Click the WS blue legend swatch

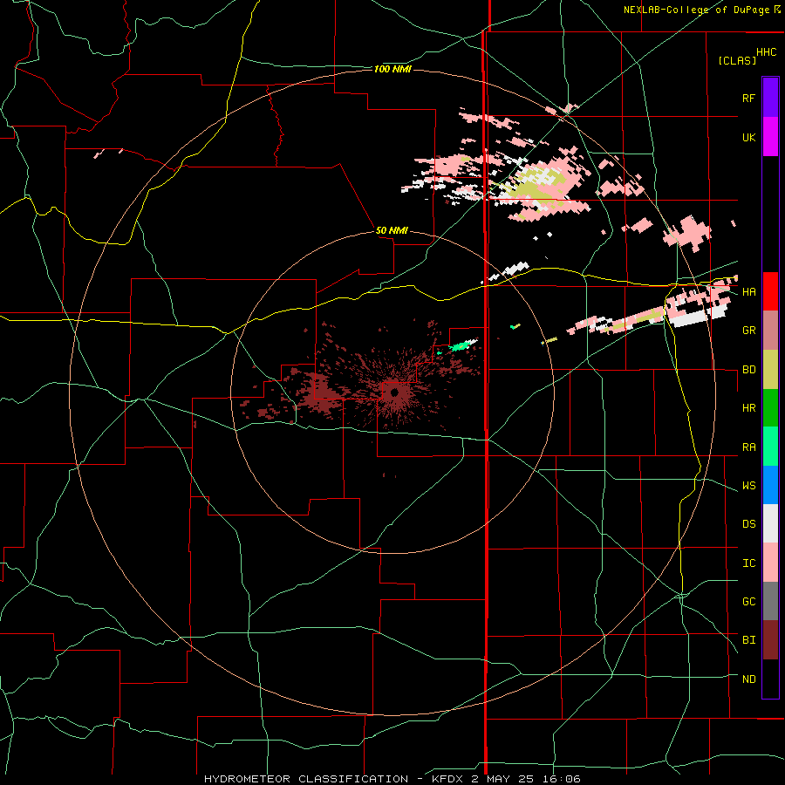tap(770, 485)
